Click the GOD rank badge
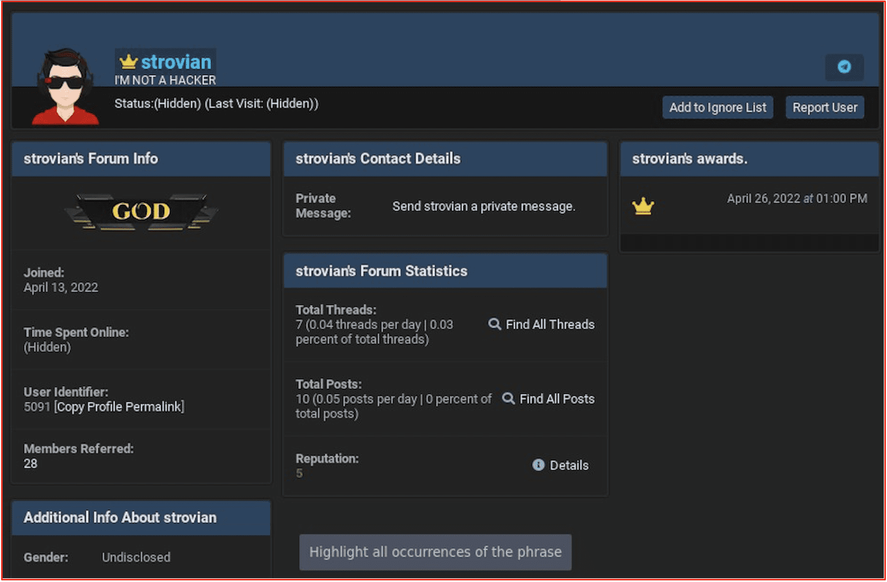This screenshot has width=887, height=582. tap(141, 212)
